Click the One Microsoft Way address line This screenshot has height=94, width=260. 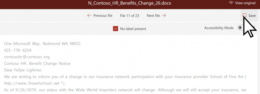[42, 44]
